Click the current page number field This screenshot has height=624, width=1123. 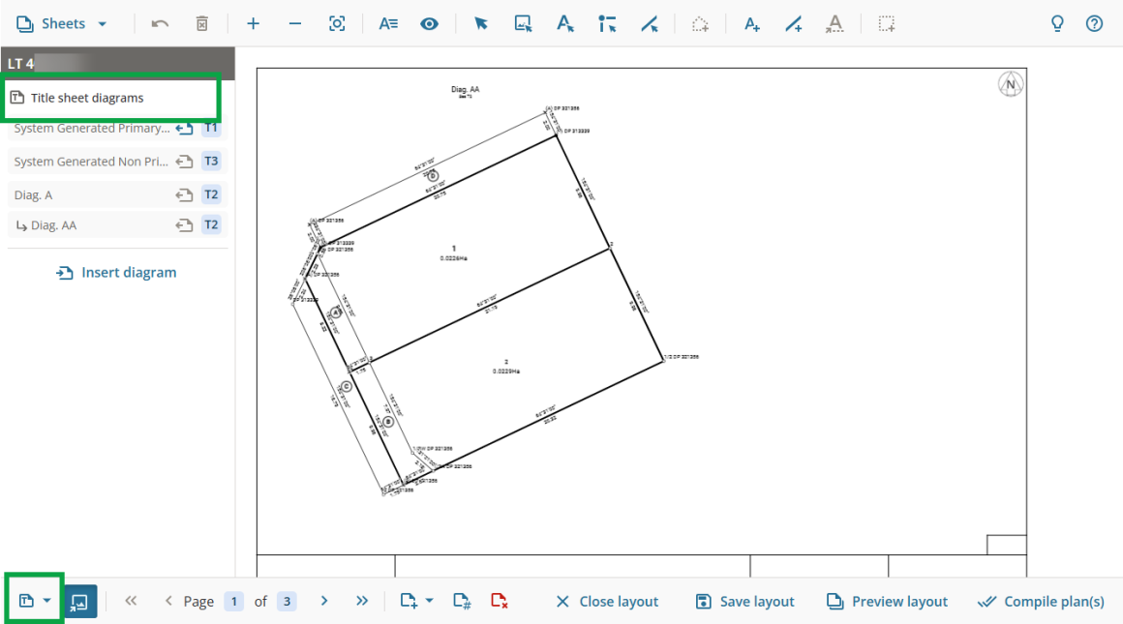pos(233,601)
